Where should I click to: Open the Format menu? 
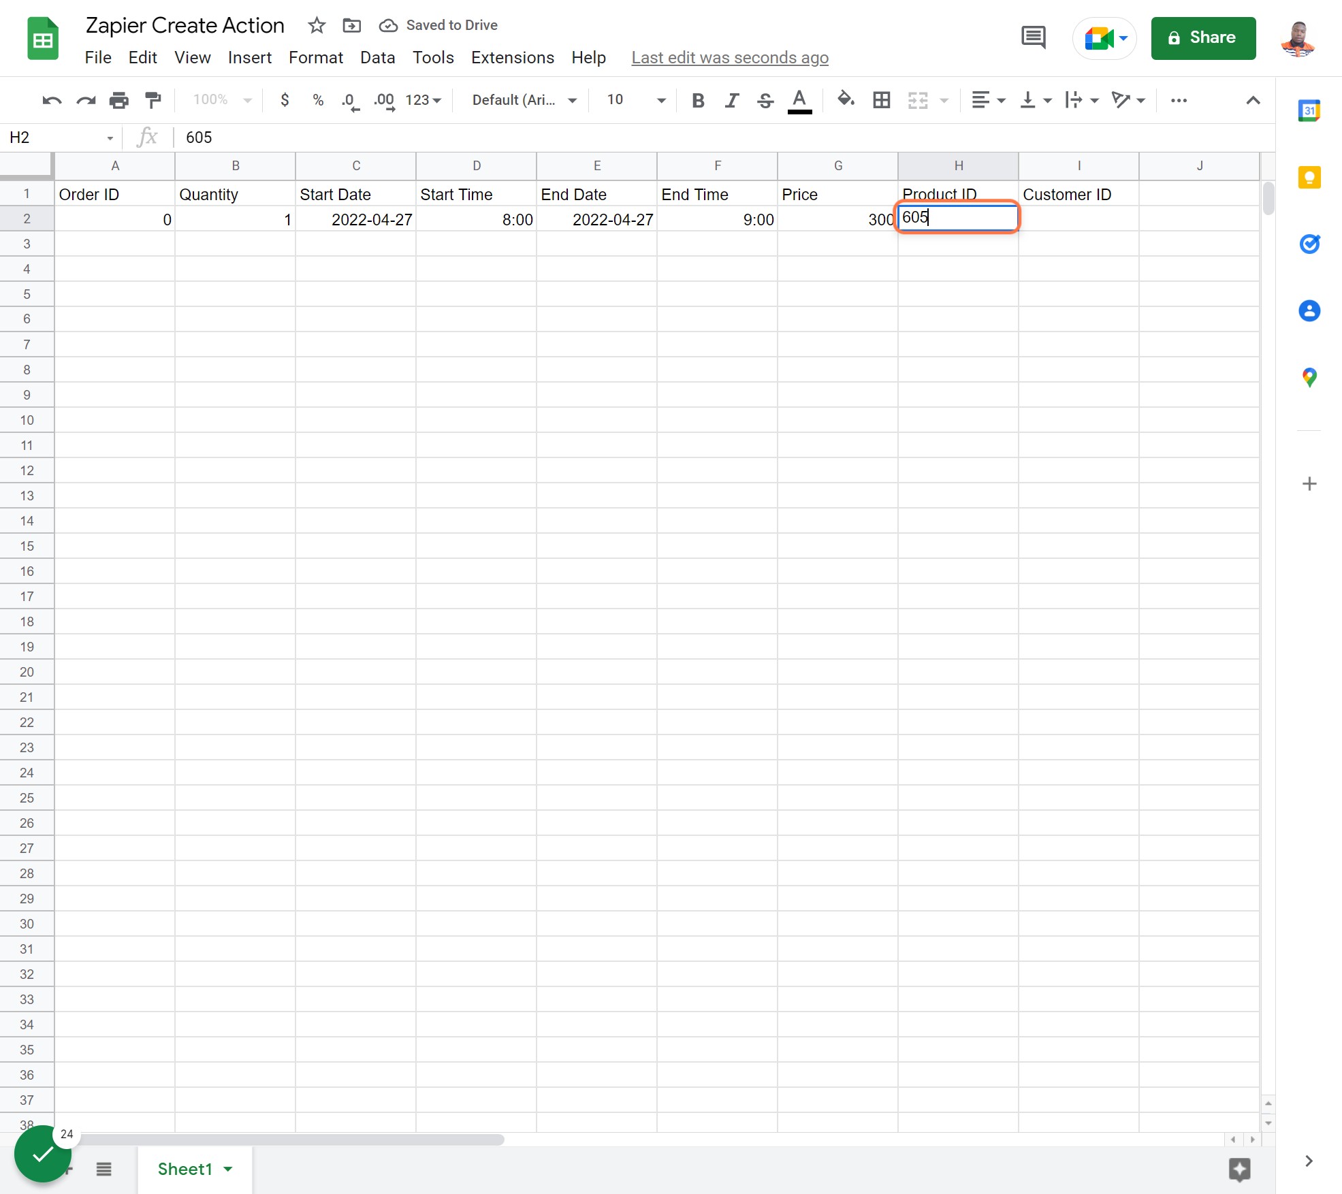[x=316, y=58]
